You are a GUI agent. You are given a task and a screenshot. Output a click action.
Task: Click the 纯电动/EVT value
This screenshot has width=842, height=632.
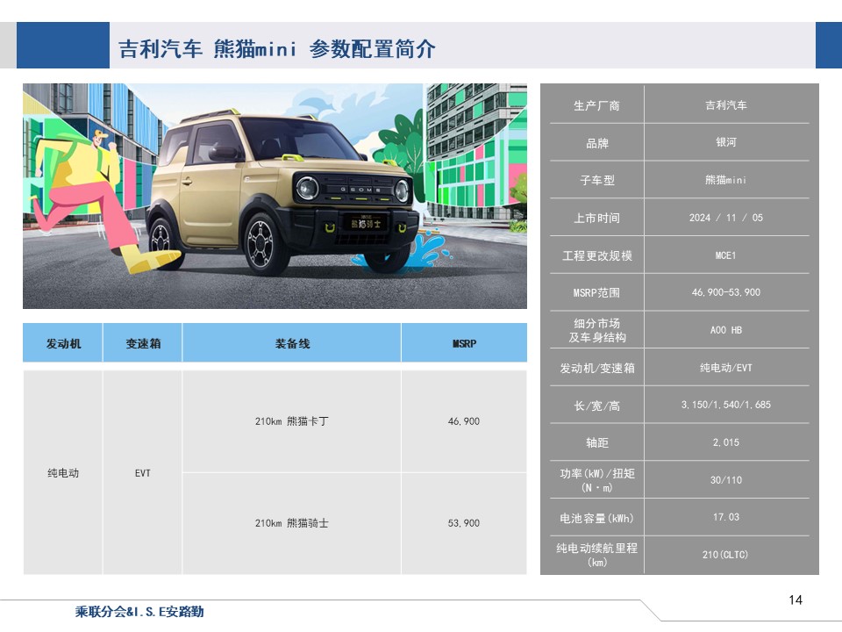726,368
